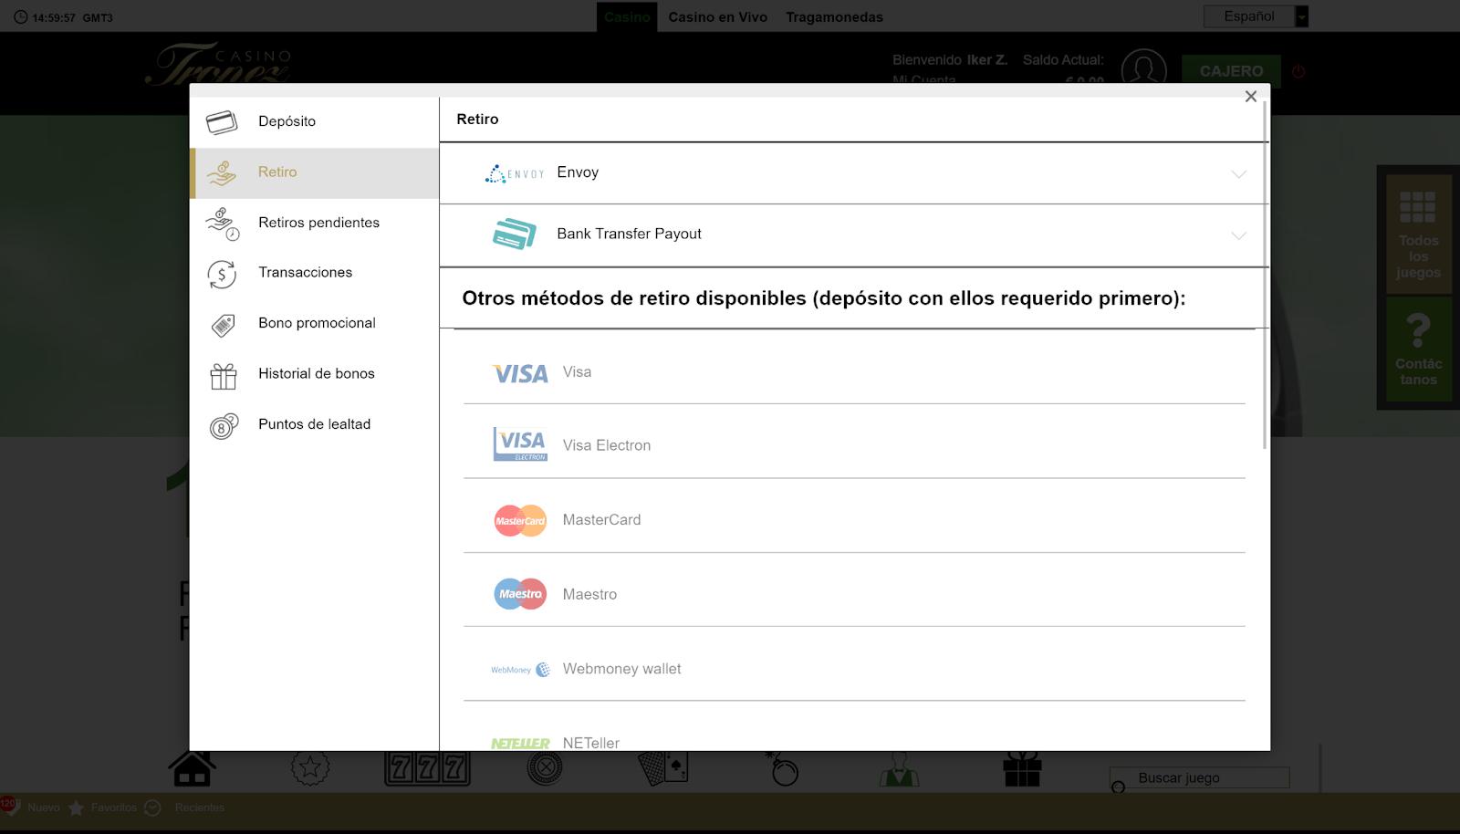Click the Envoy logo
This screenshot has width=1460, height=834.
tap(515, 173)
